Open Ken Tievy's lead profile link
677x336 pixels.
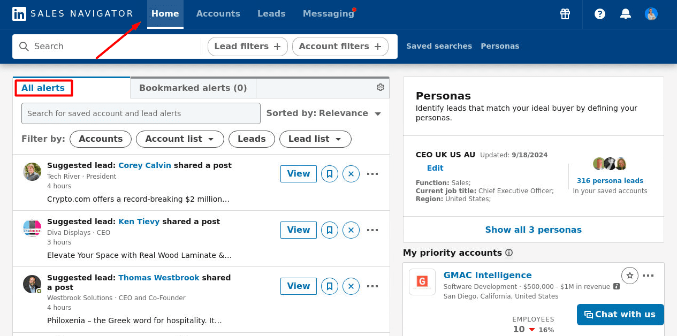[139, 222]
